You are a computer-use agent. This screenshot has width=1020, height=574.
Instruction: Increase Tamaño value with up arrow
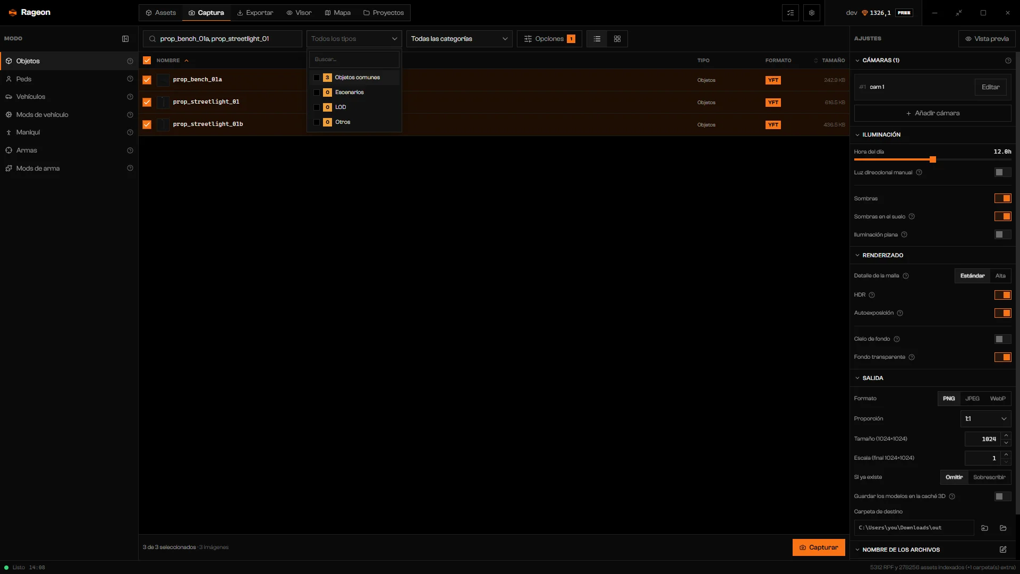[1006, 436]
